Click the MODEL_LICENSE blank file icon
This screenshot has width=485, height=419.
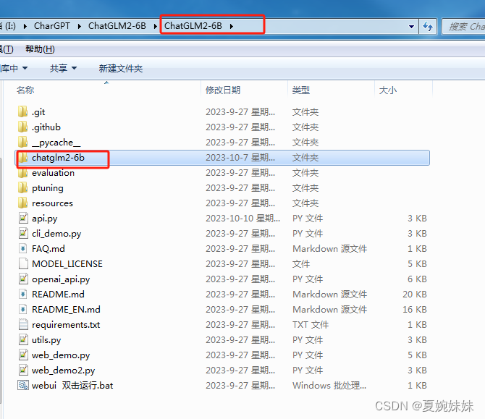tap(23, 263)
